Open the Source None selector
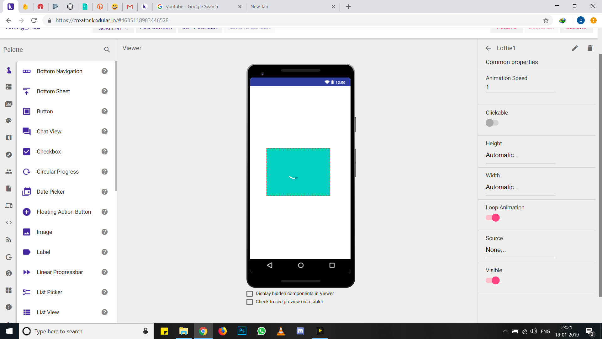The width and height of the screenshot is (602, 339). pos(520,250)
